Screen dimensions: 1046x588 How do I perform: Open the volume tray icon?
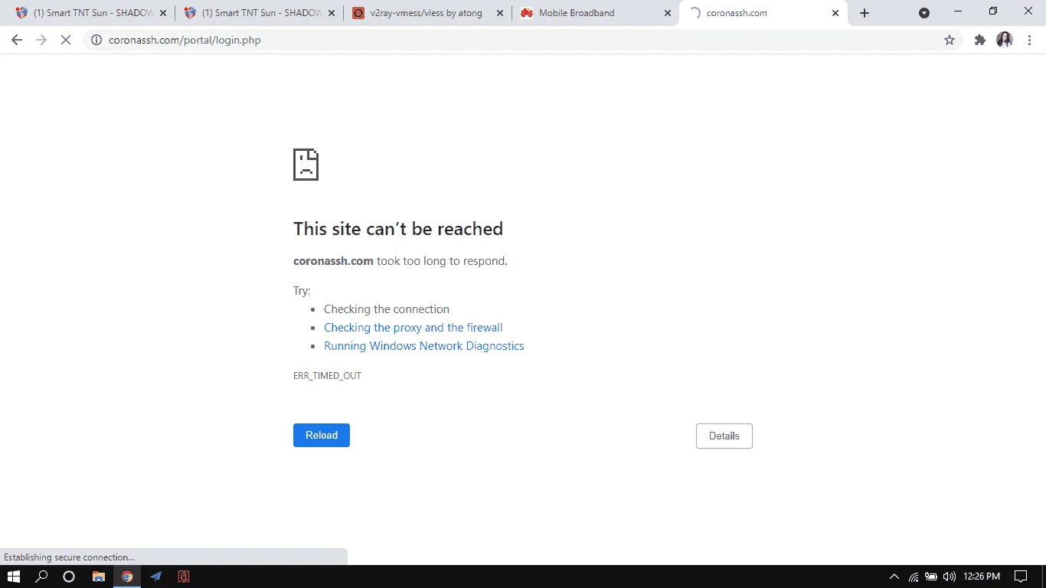click(x=950, y=577)
